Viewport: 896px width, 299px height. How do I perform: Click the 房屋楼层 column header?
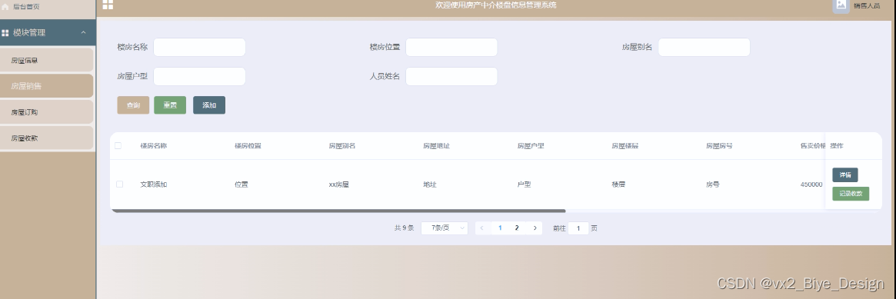coord(625,146)
